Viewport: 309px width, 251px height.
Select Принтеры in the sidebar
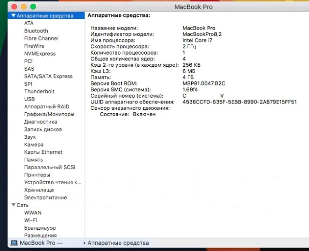point(37,175)
